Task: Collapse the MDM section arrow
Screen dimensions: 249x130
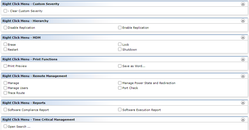Action: coord(243,38)
